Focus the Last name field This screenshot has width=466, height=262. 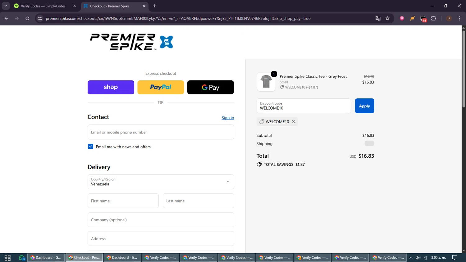199,201
